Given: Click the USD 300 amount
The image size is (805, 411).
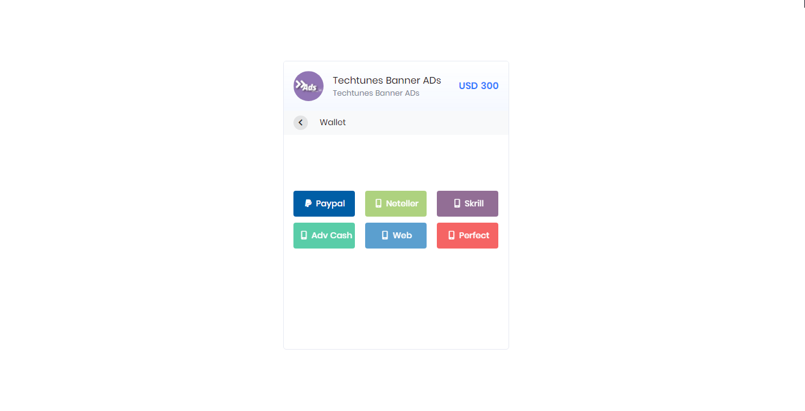Looking at the screenshot, I should pos(478,86).
